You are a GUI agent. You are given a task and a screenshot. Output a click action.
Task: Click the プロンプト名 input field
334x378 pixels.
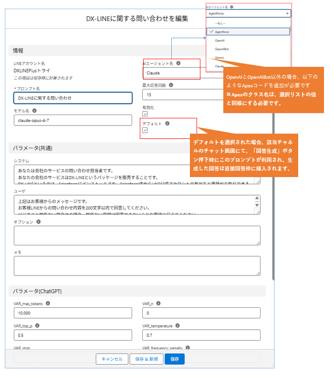click(x=73, y=98)
